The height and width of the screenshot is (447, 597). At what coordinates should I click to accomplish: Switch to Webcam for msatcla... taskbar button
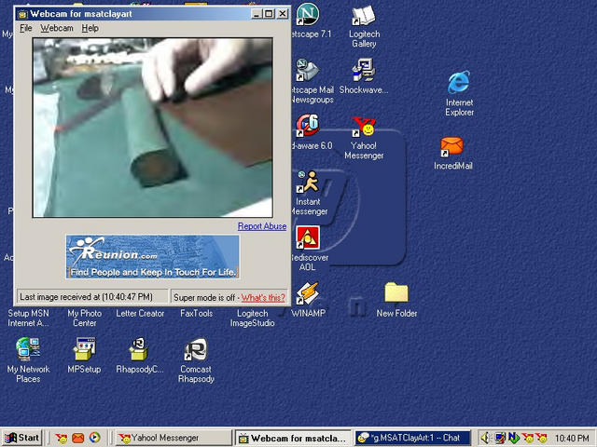(294, 438)
